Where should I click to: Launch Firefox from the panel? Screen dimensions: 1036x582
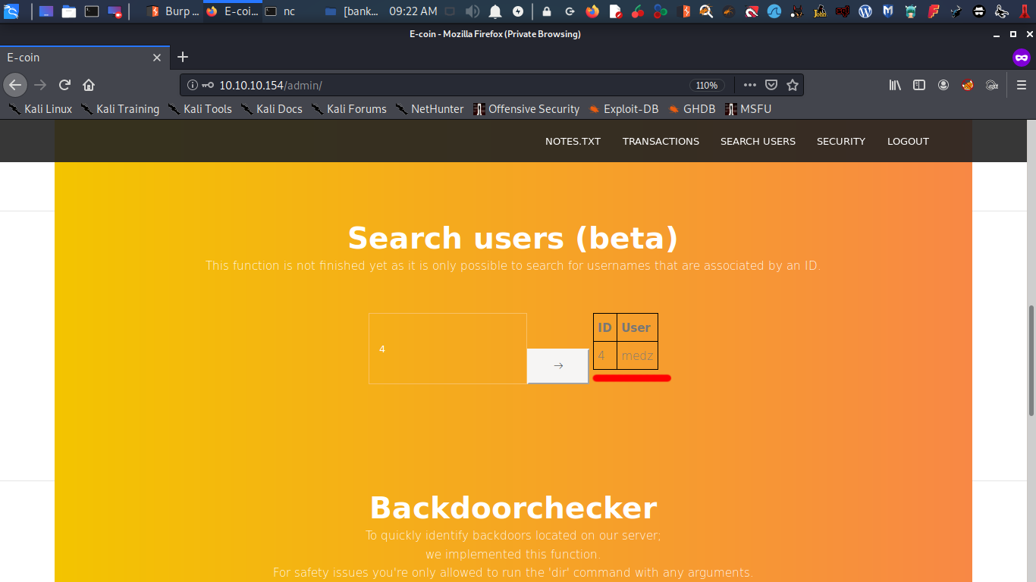click(x=592, y=11)
